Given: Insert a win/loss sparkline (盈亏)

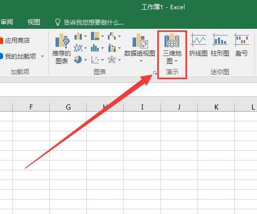Looking at the screenshot, I should click(242, 45).
